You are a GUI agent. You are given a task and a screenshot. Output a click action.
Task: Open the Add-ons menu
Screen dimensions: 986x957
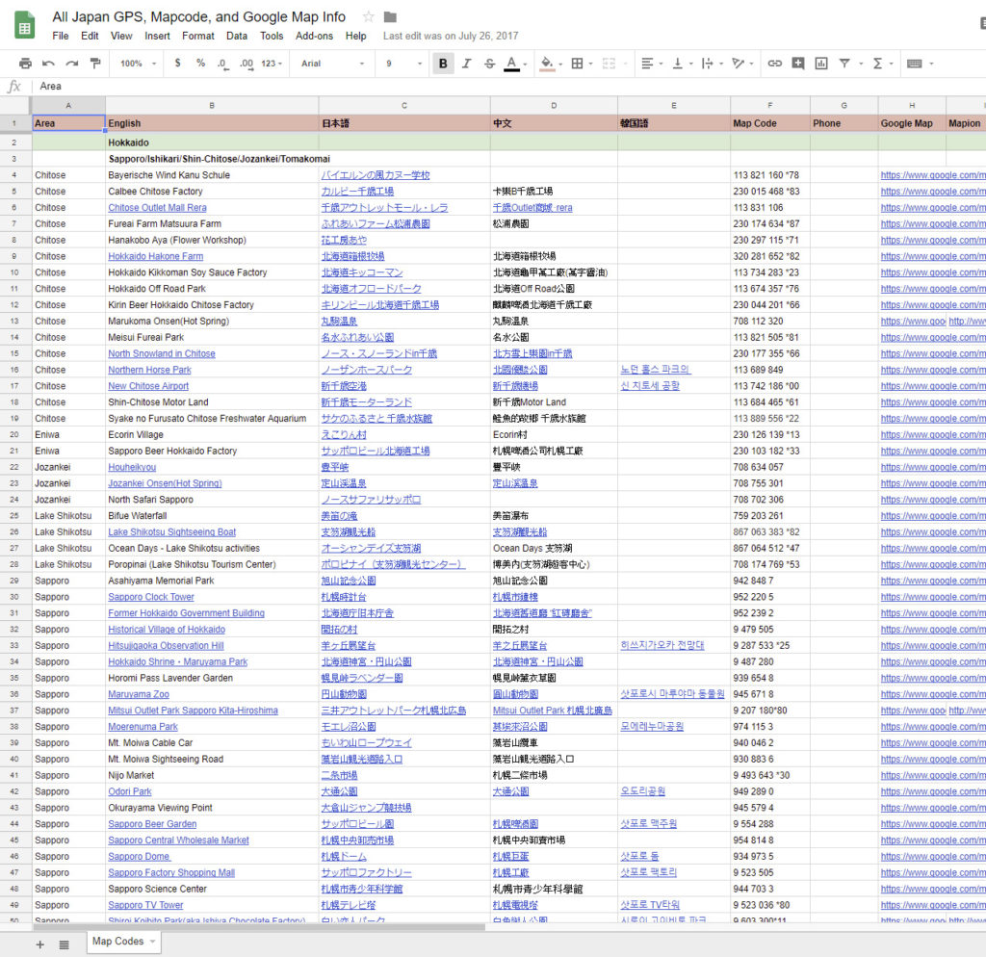click(x=314, y=36)
